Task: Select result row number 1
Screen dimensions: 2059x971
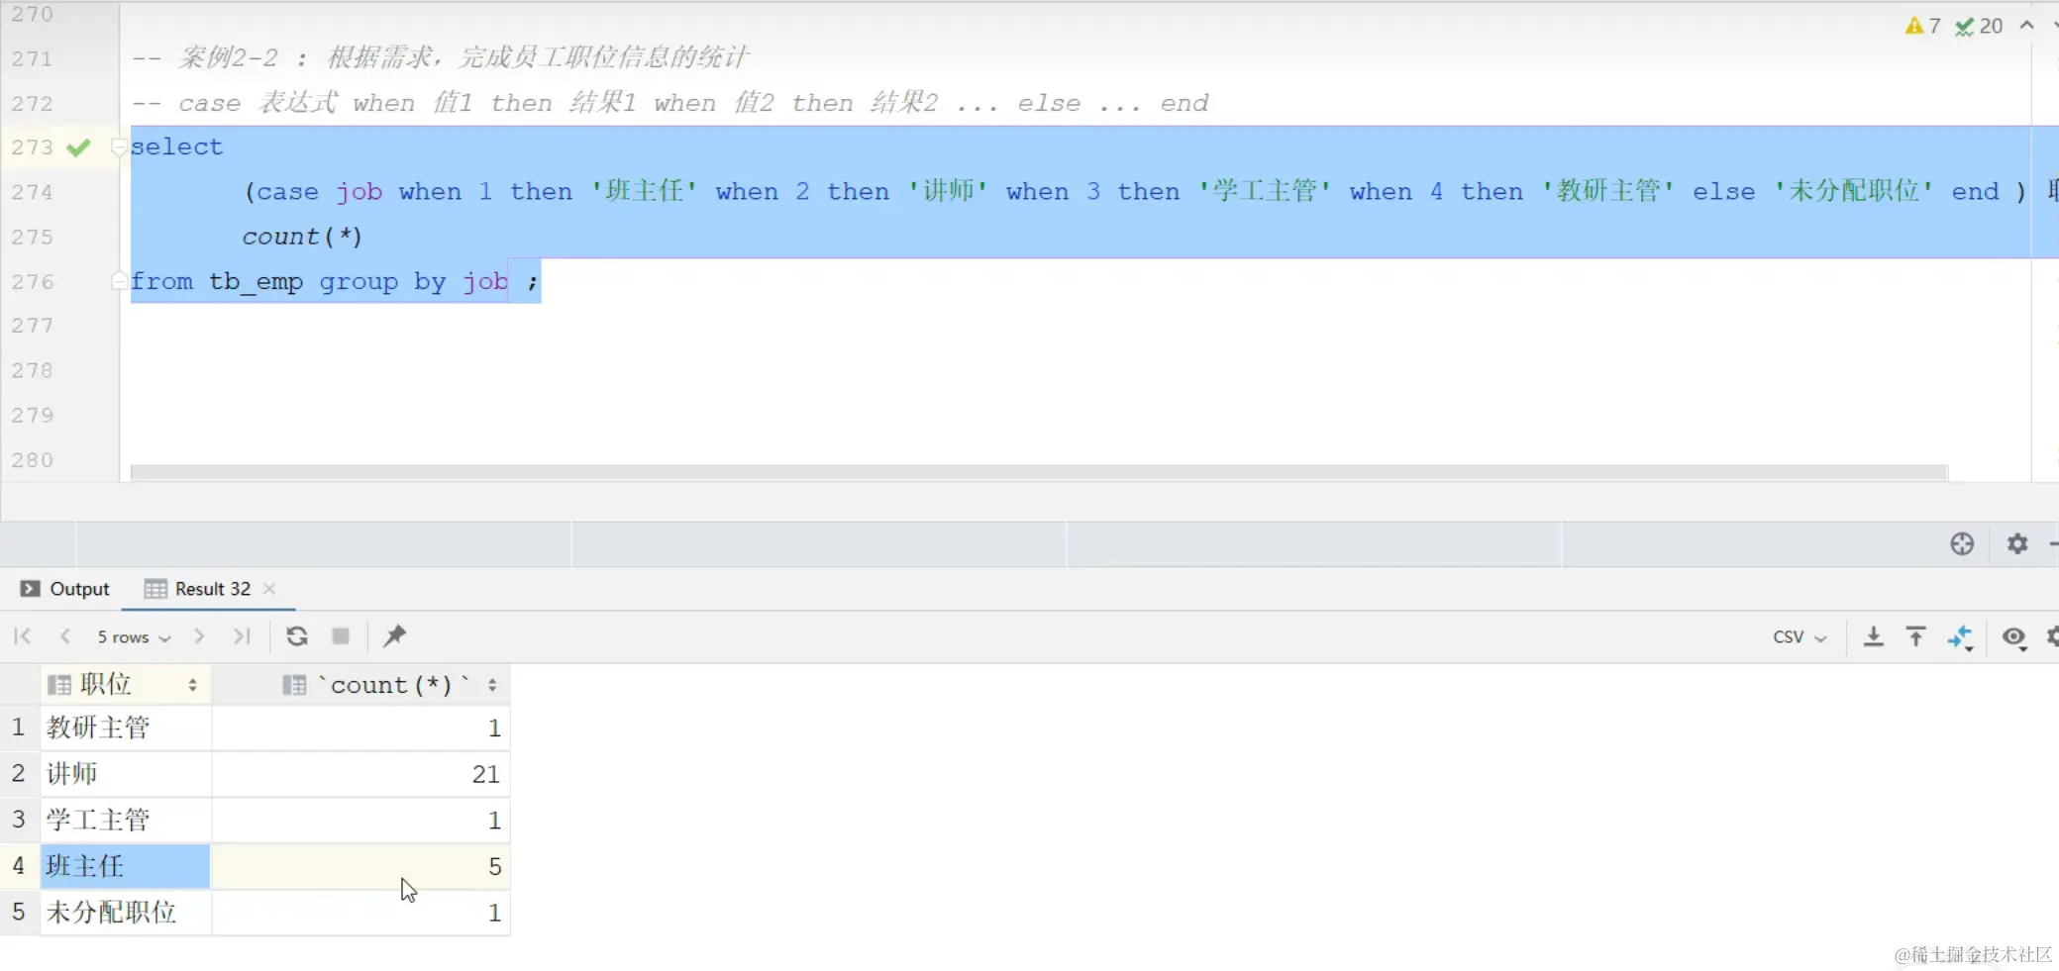Action: point(18,728)
